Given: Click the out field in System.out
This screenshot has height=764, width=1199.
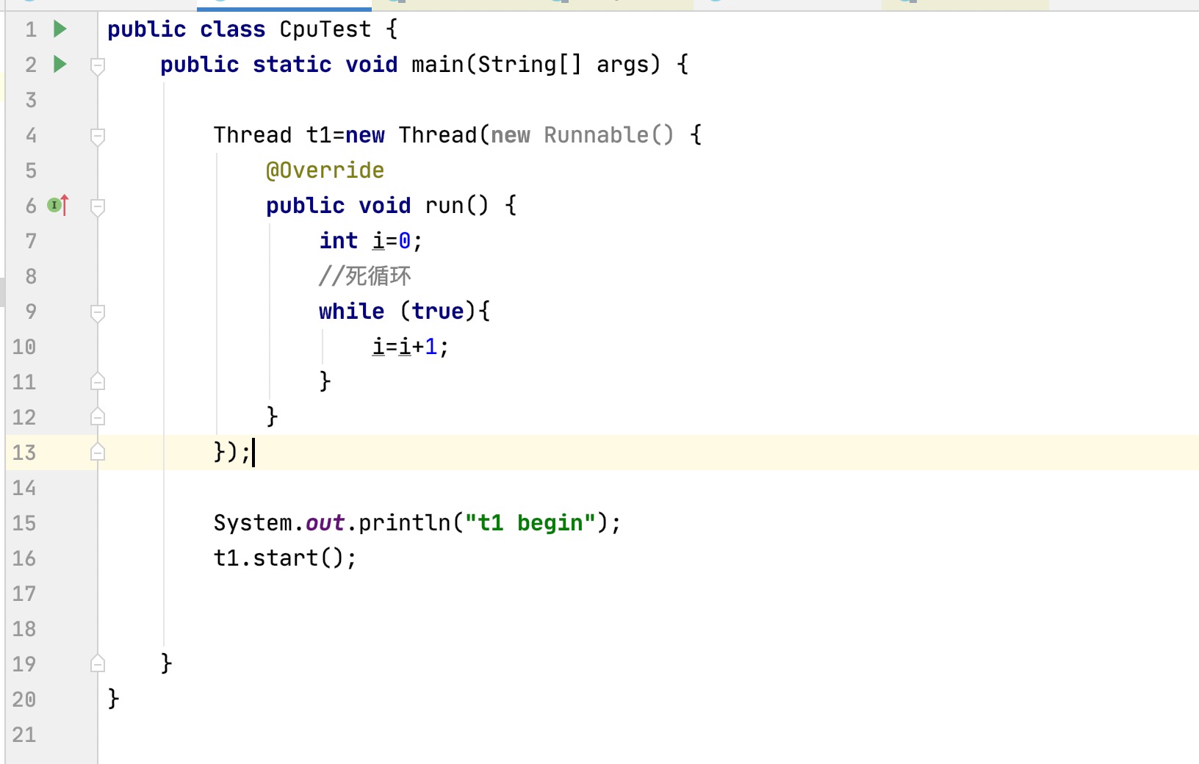Looking at the screenshot, I should point(325,523).
